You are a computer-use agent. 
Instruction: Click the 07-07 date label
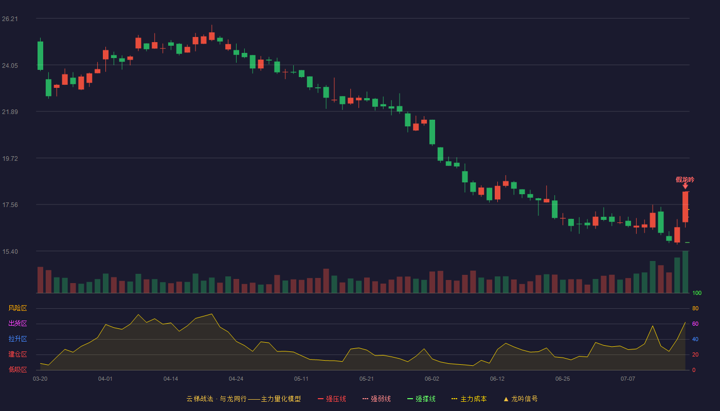[628, 379]
